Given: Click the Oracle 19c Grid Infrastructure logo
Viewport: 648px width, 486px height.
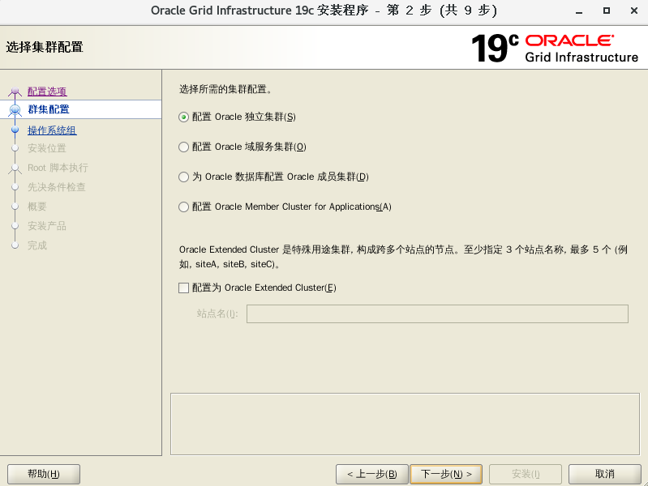Looking at the screenshot, I should [x=555, y=49].
